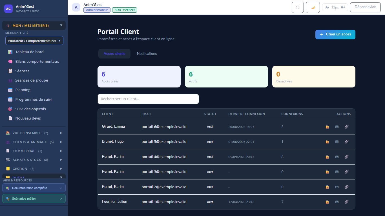385x216 pixels.
Task: Collapse the Mon / Mes Métier(s) section
Action: [x=34, y=26]
